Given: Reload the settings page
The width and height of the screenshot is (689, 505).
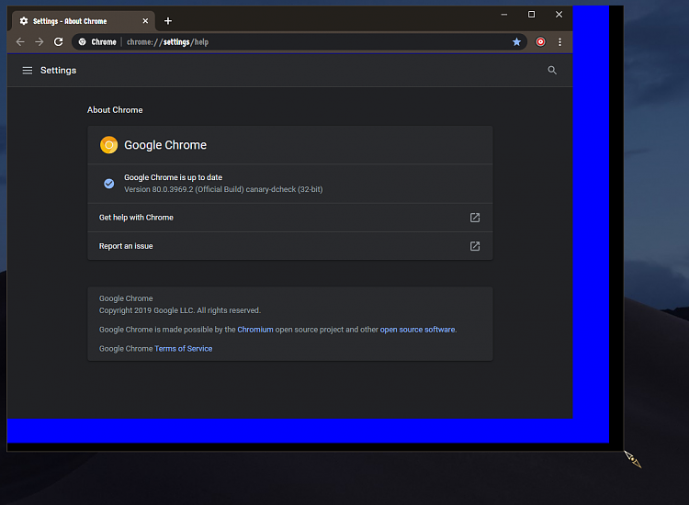Looking at the screenshot, I should 59,41.
